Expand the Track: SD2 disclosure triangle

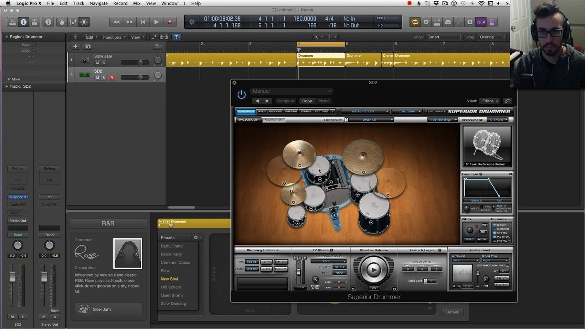pos(6,86)
